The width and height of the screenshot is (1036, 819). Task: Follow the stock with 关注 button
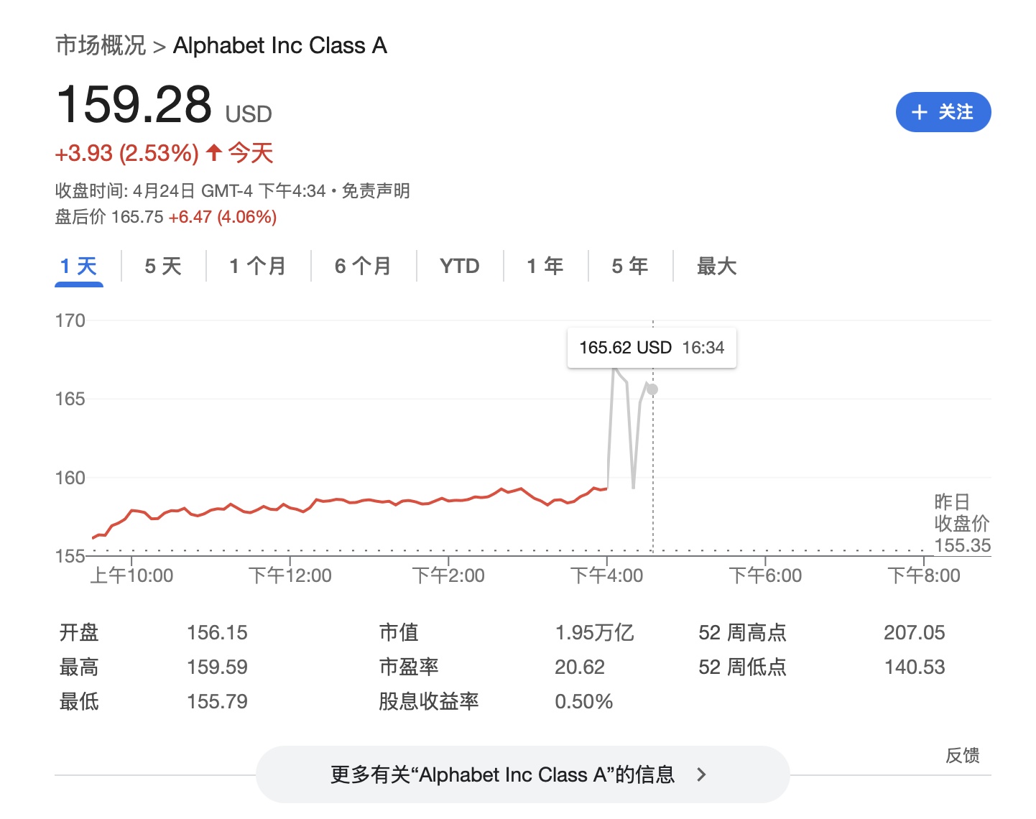click(x=943, y=112)
